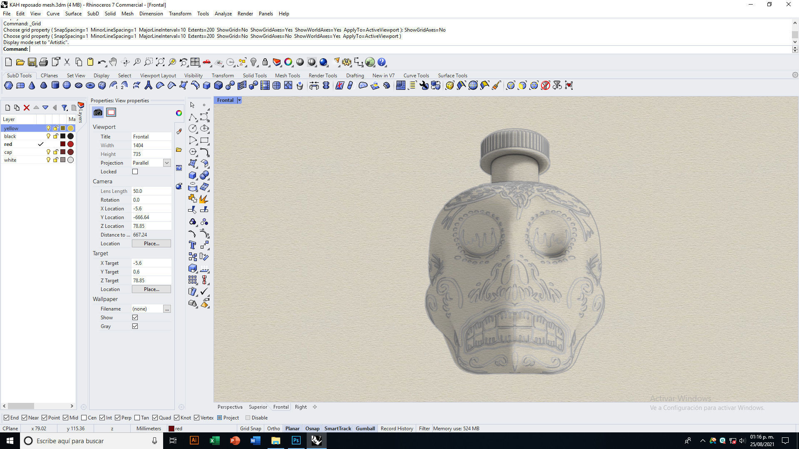
Task: Click the Print icon
Action: click(x=43, y=62)
